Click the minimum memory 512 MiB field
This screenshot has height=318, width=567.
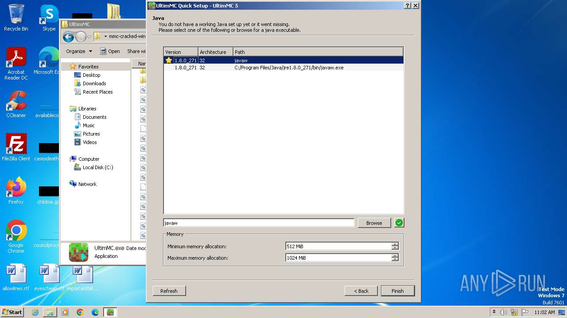pos(338,246)
